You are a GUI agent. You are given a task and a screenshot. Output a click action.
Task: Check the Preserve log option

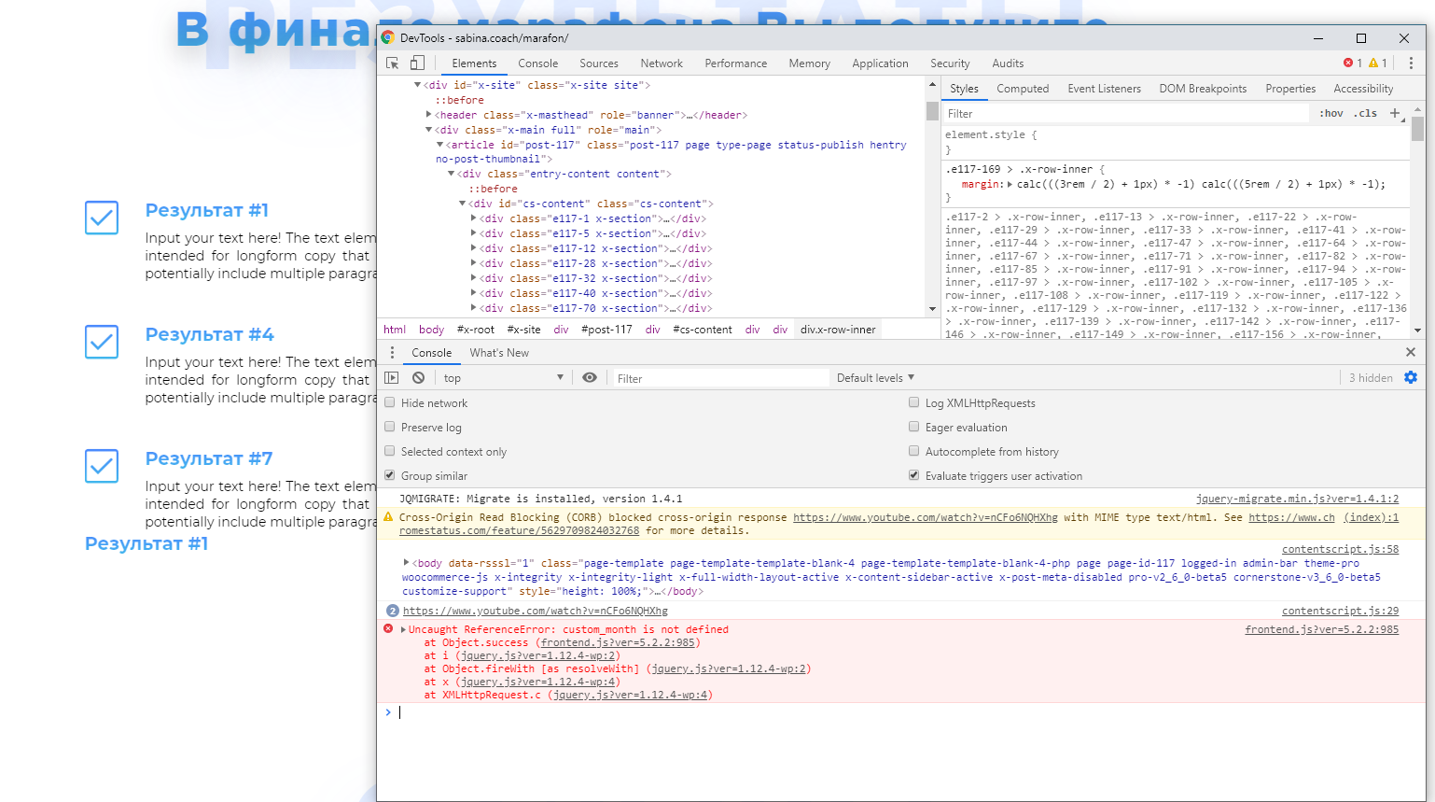click(390, 428)
